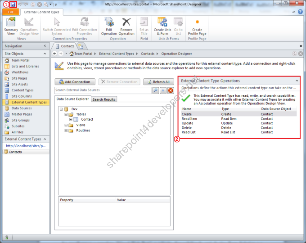Select the Read Item operation row

239,119
